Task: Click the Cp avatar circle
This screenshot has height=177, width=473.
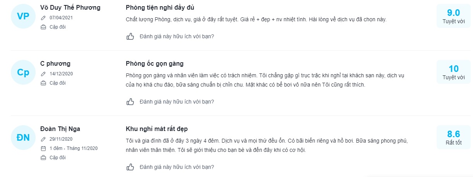Action: point(23,72)
